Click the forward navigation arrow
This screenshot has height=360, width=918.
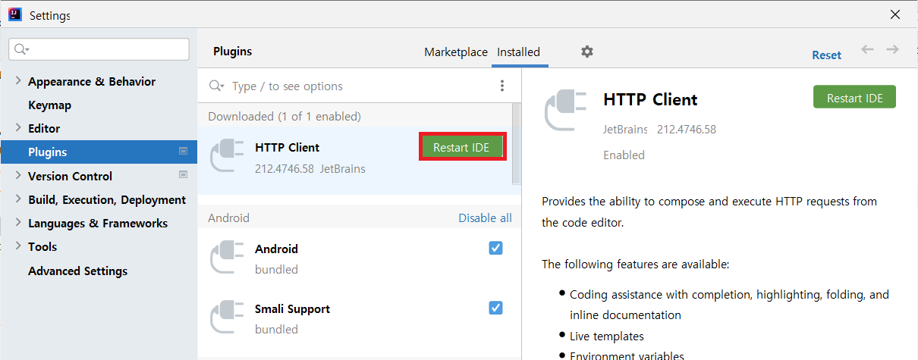pyautogui.click(x=892, y=49)
